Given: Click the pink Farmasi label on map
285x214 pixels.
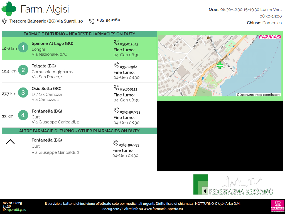Looking at the screenshot, I should click(x=270, y=37).
